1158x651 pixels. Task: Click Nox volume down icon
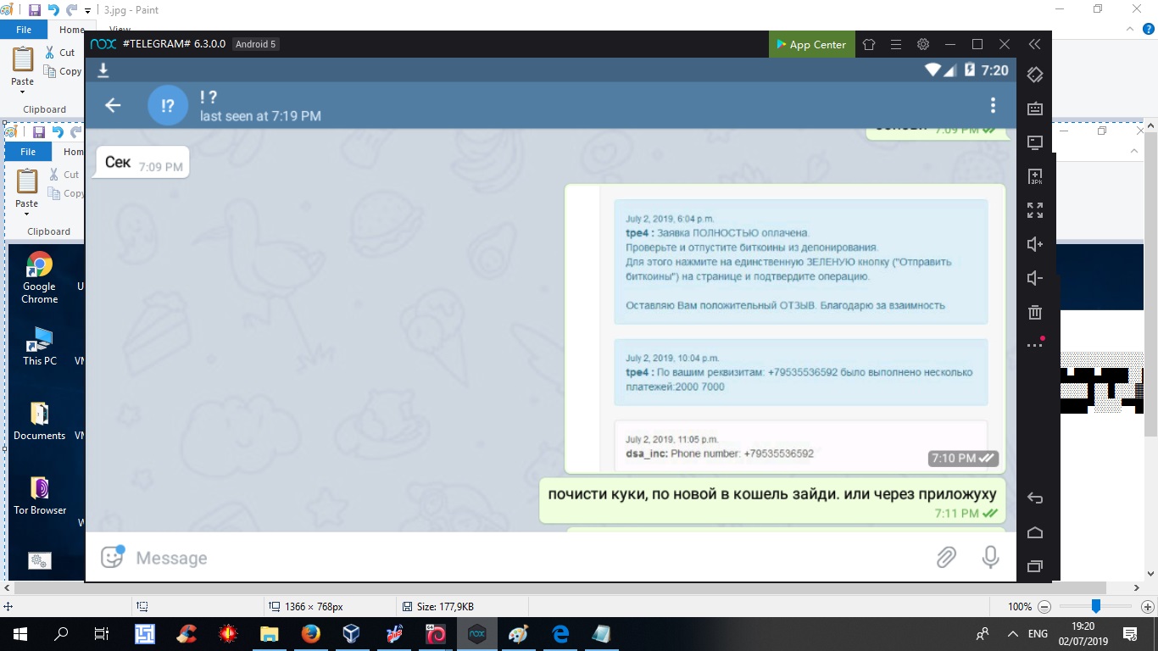tap(1035, 278)
